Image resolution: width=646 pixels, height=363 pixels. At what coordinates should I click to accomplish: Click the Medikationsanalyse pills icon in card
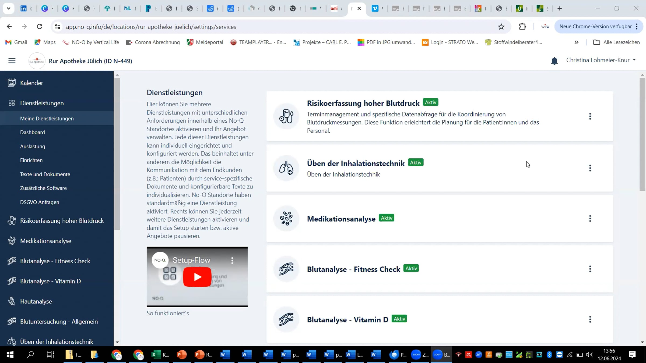click(286, 219)
